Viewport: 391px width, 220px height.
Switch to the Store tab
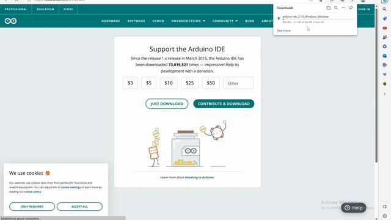[x=68, y=9]
